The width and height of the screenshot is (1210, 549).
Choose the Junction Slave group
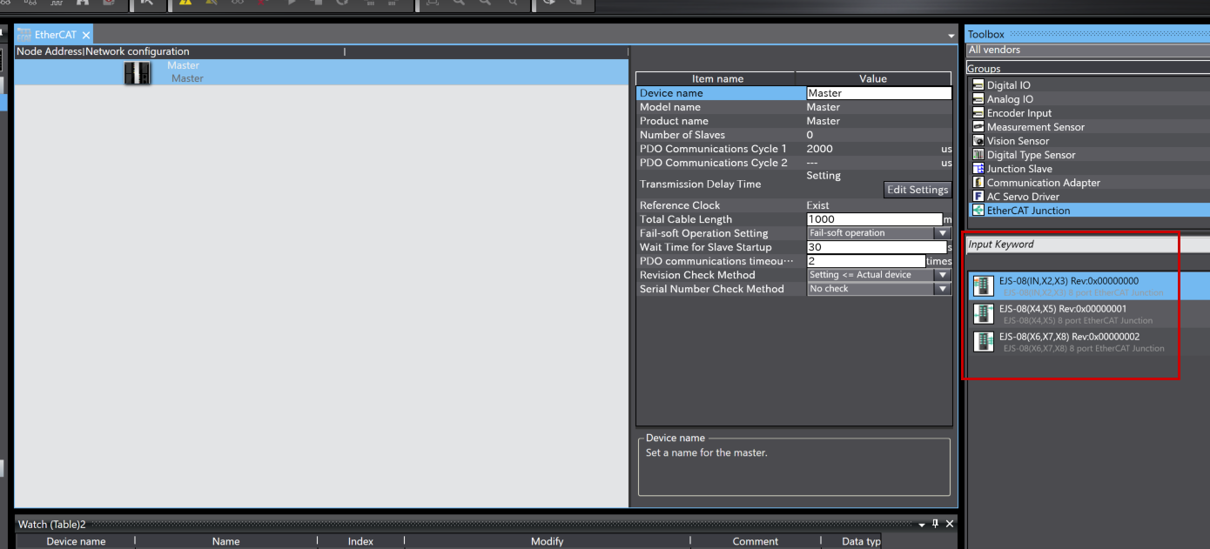(x=1018, y=169)
